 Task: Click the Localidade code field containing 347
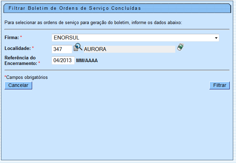click(62, 49)
